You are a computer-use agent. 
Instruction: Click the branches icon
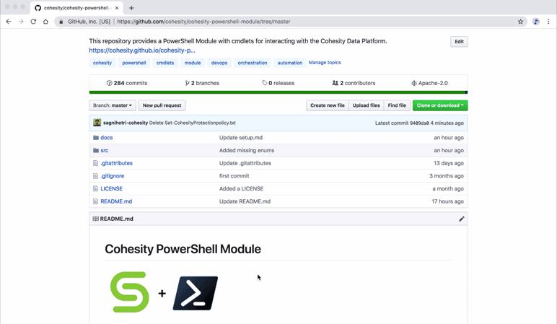187,83
